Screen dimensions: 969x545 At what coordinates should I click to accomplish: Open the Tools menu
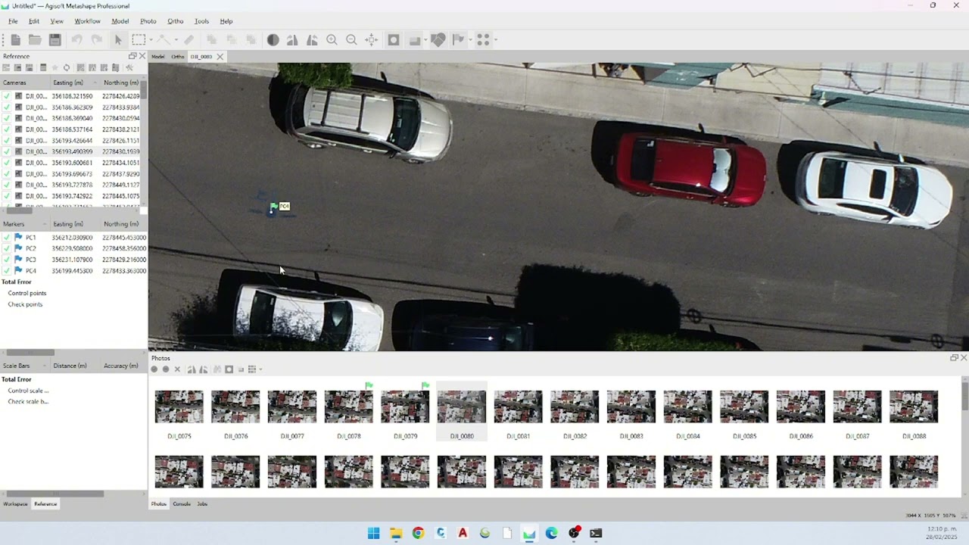pos(201,21)
